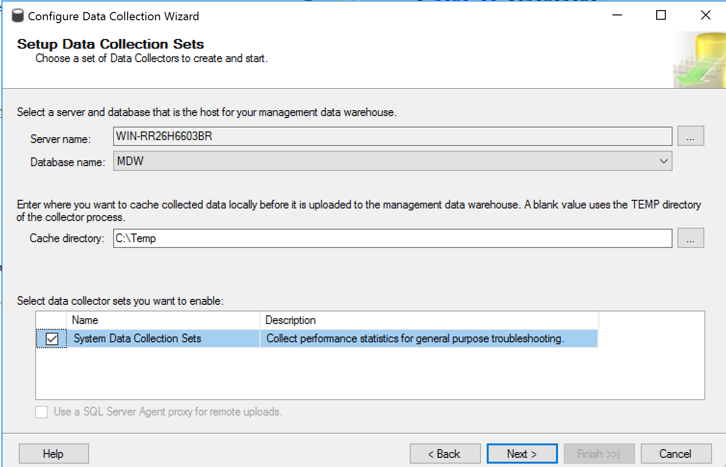Click the Description column header
The image size is (726, 467).
click(x=428, y=320)
